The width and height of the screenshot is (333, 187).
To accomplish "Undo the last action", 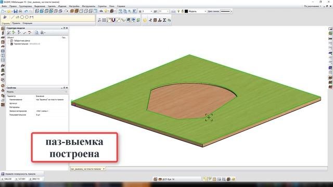I will [26, 11].
